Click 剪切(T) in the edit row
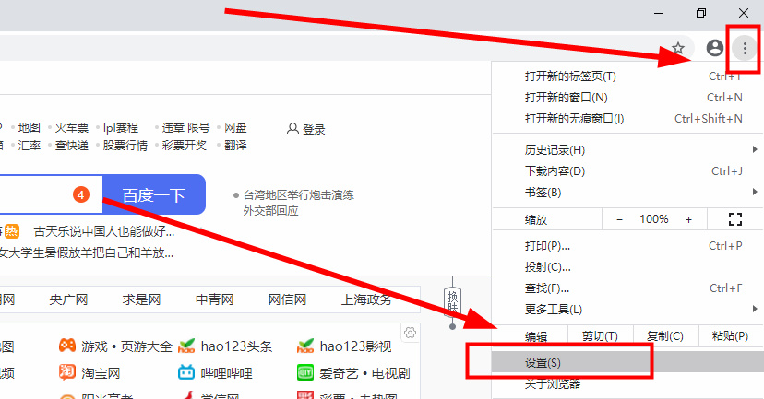 click(x=600, y=336)
